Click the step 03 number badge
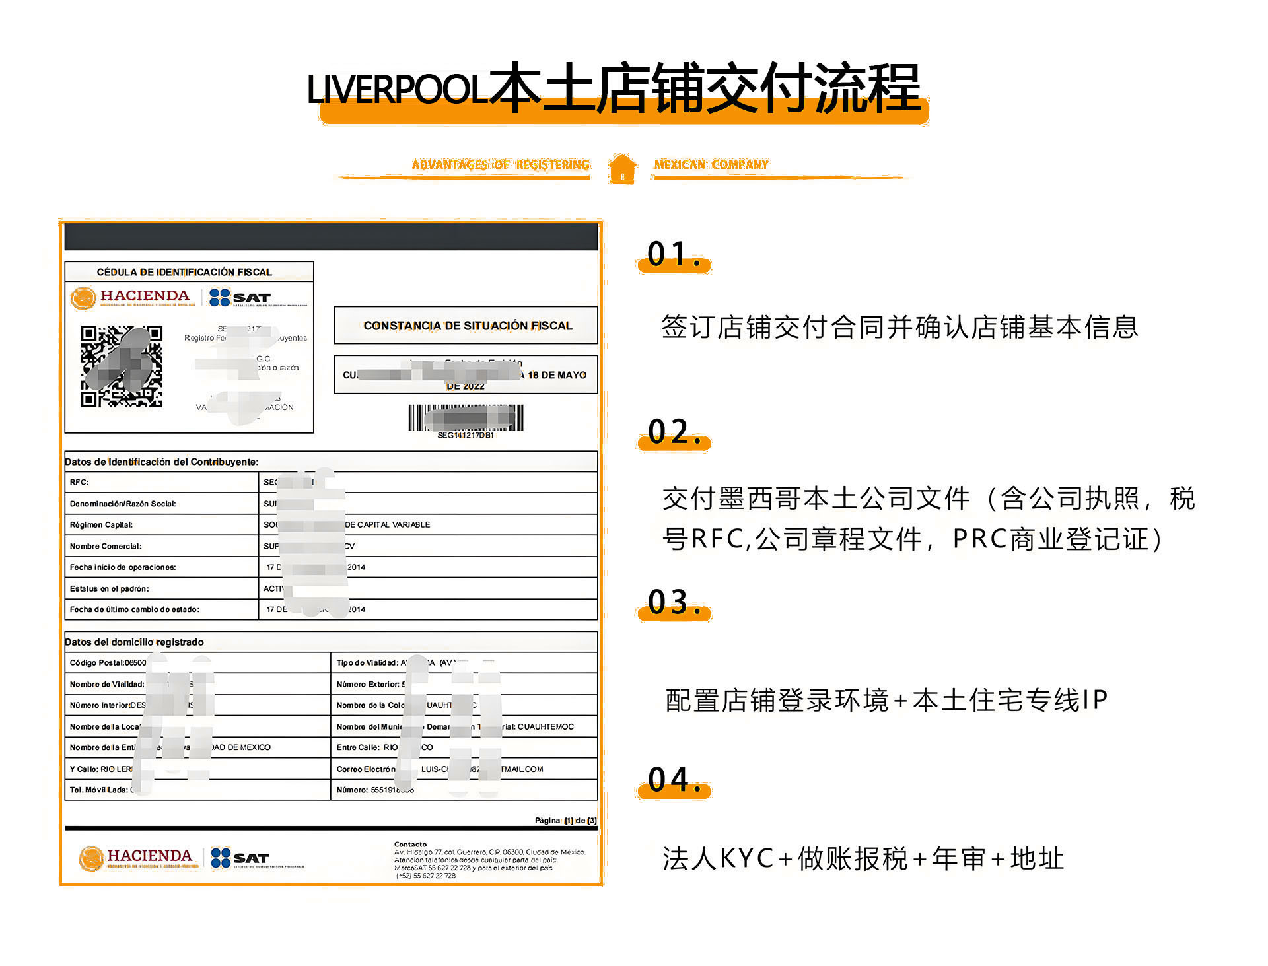 (x=673, y=604)
